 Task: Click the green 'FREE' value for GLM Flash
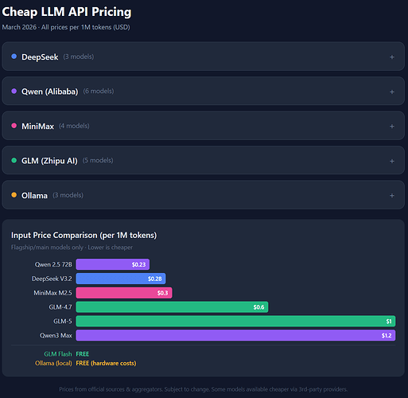83,354
